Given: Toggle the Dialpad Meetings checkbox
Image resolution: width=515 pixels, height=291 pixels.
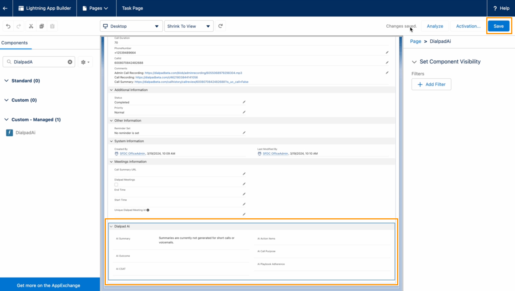Looking at the screenshot, I should (116, 184).
